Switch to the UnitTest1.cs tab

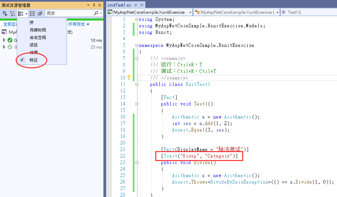[x=119, y=5]
